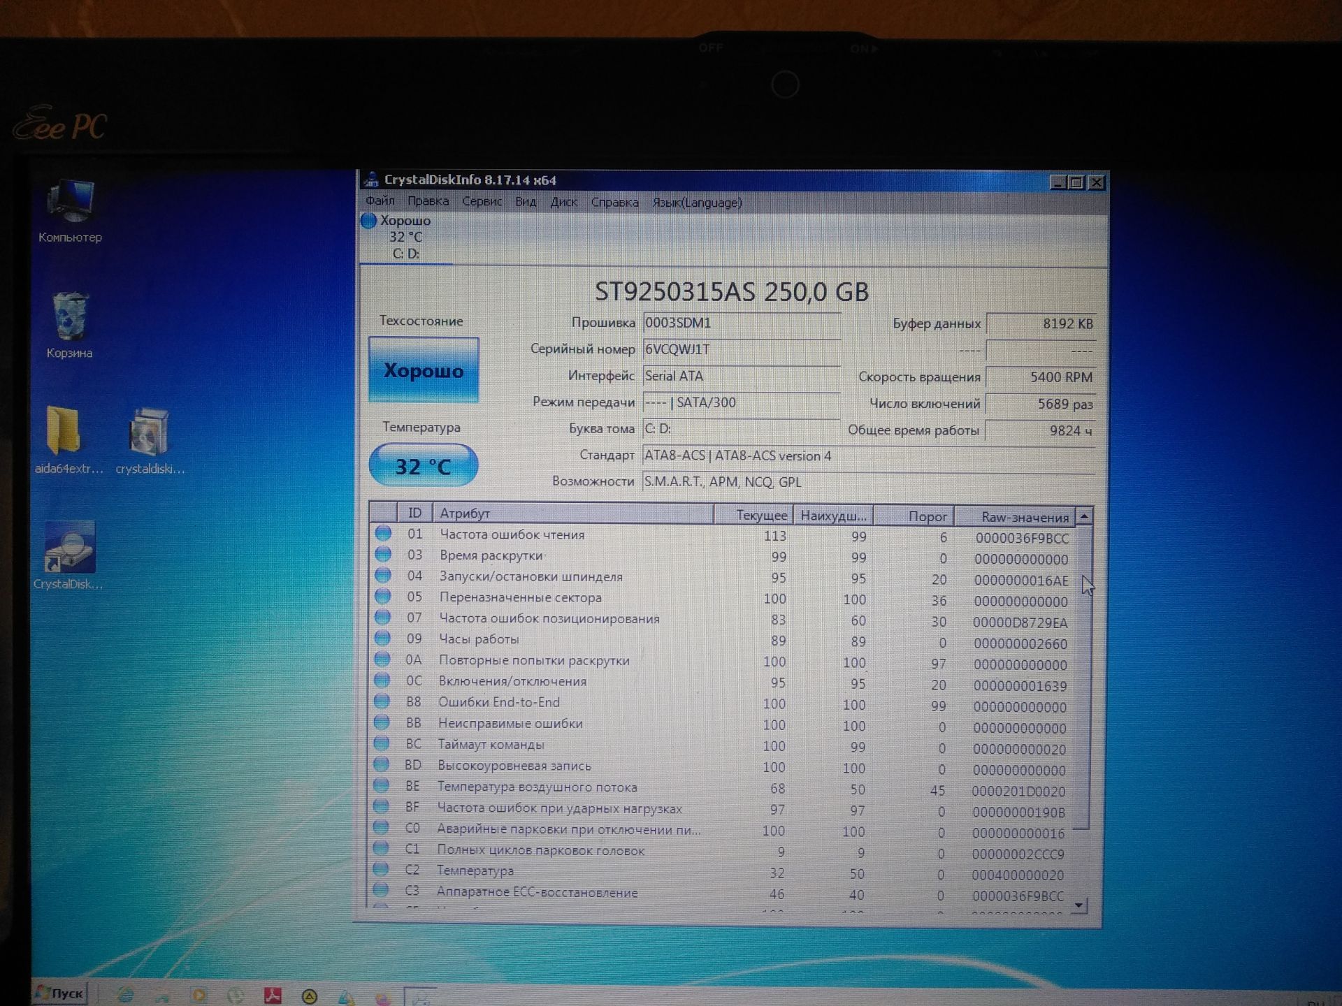Click the Raw-значения column header
This screenshot has width=1342, height=1006.
[1014, 517]
